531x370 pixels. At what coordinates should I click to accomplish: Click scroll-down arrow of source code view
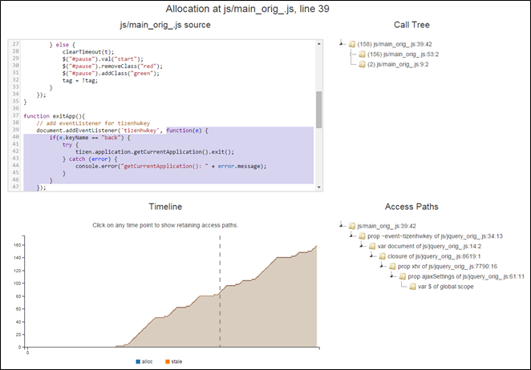(x=318, y=187)
